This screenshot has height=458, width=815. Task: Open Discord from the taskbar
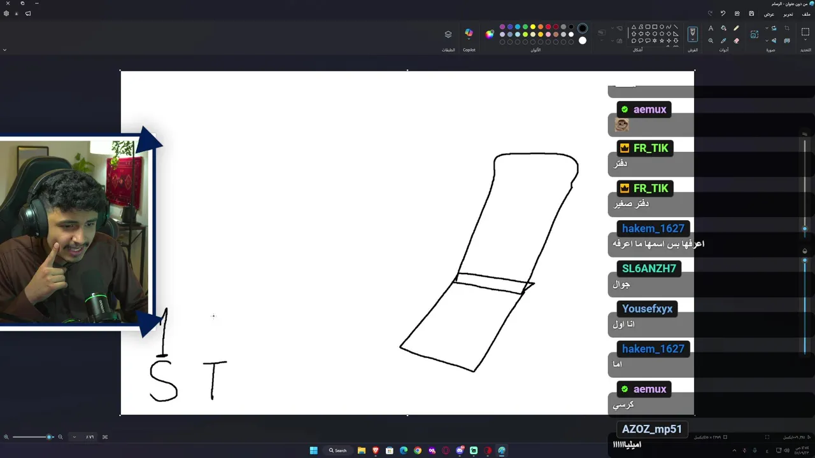point(460,450)
